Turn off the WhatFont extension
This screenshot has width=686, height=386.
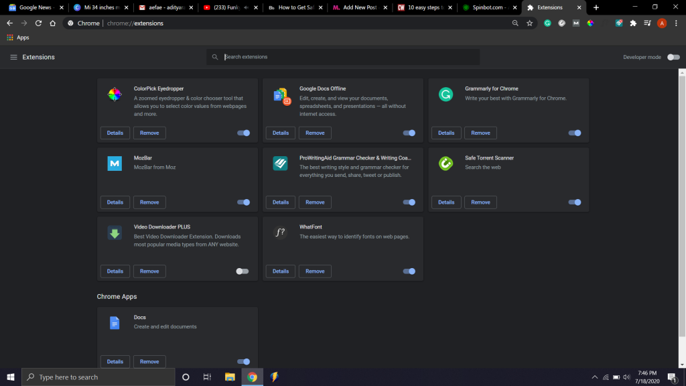pos(409,271)
